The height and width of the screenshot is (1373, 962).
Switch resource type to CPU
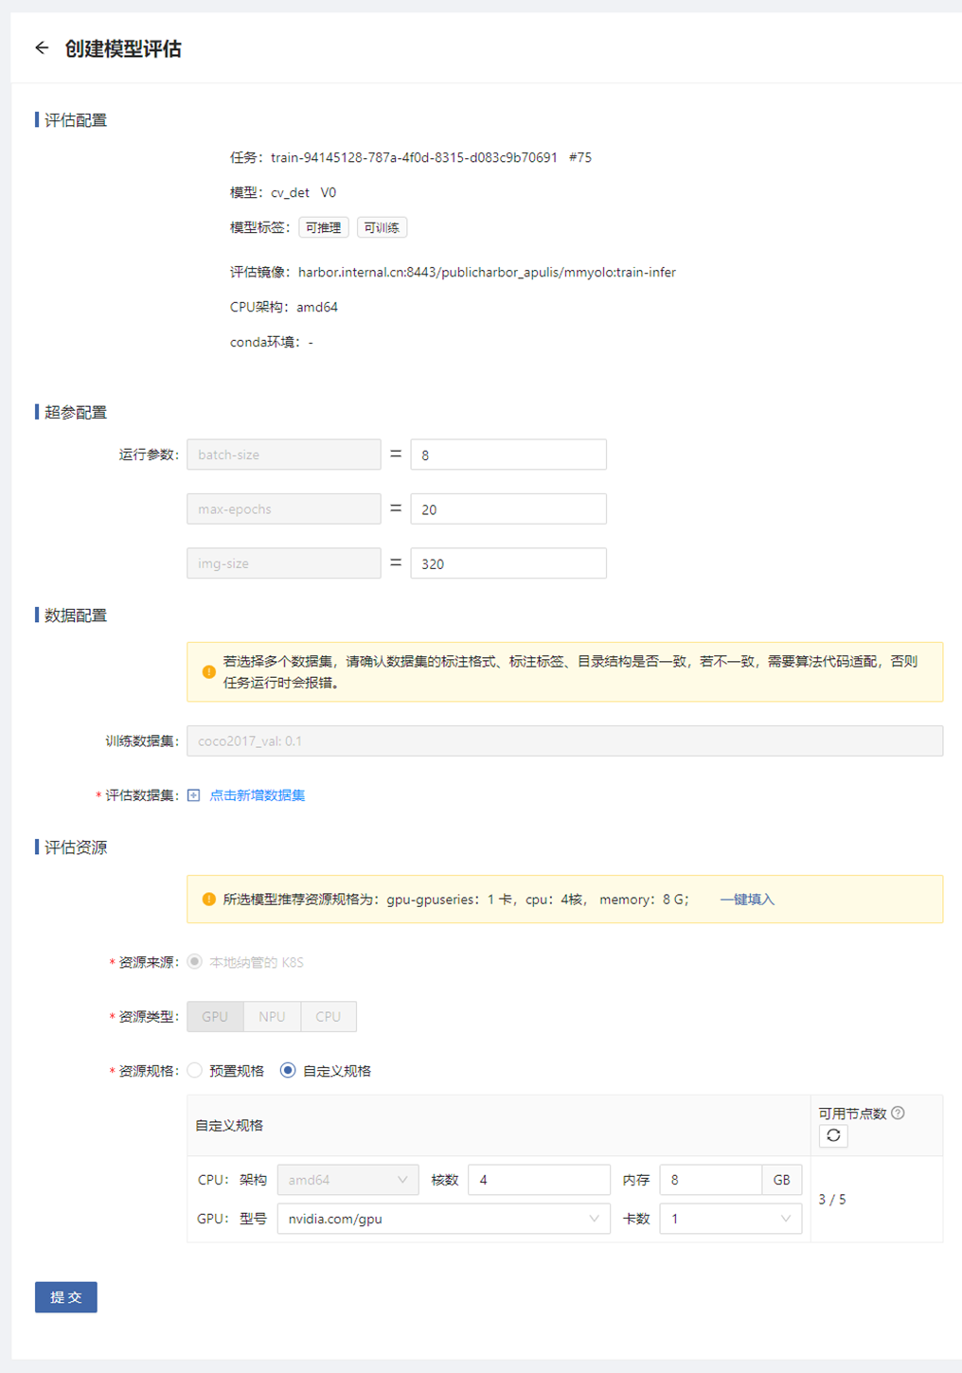pyautogui.click(x=329, y=1016)
